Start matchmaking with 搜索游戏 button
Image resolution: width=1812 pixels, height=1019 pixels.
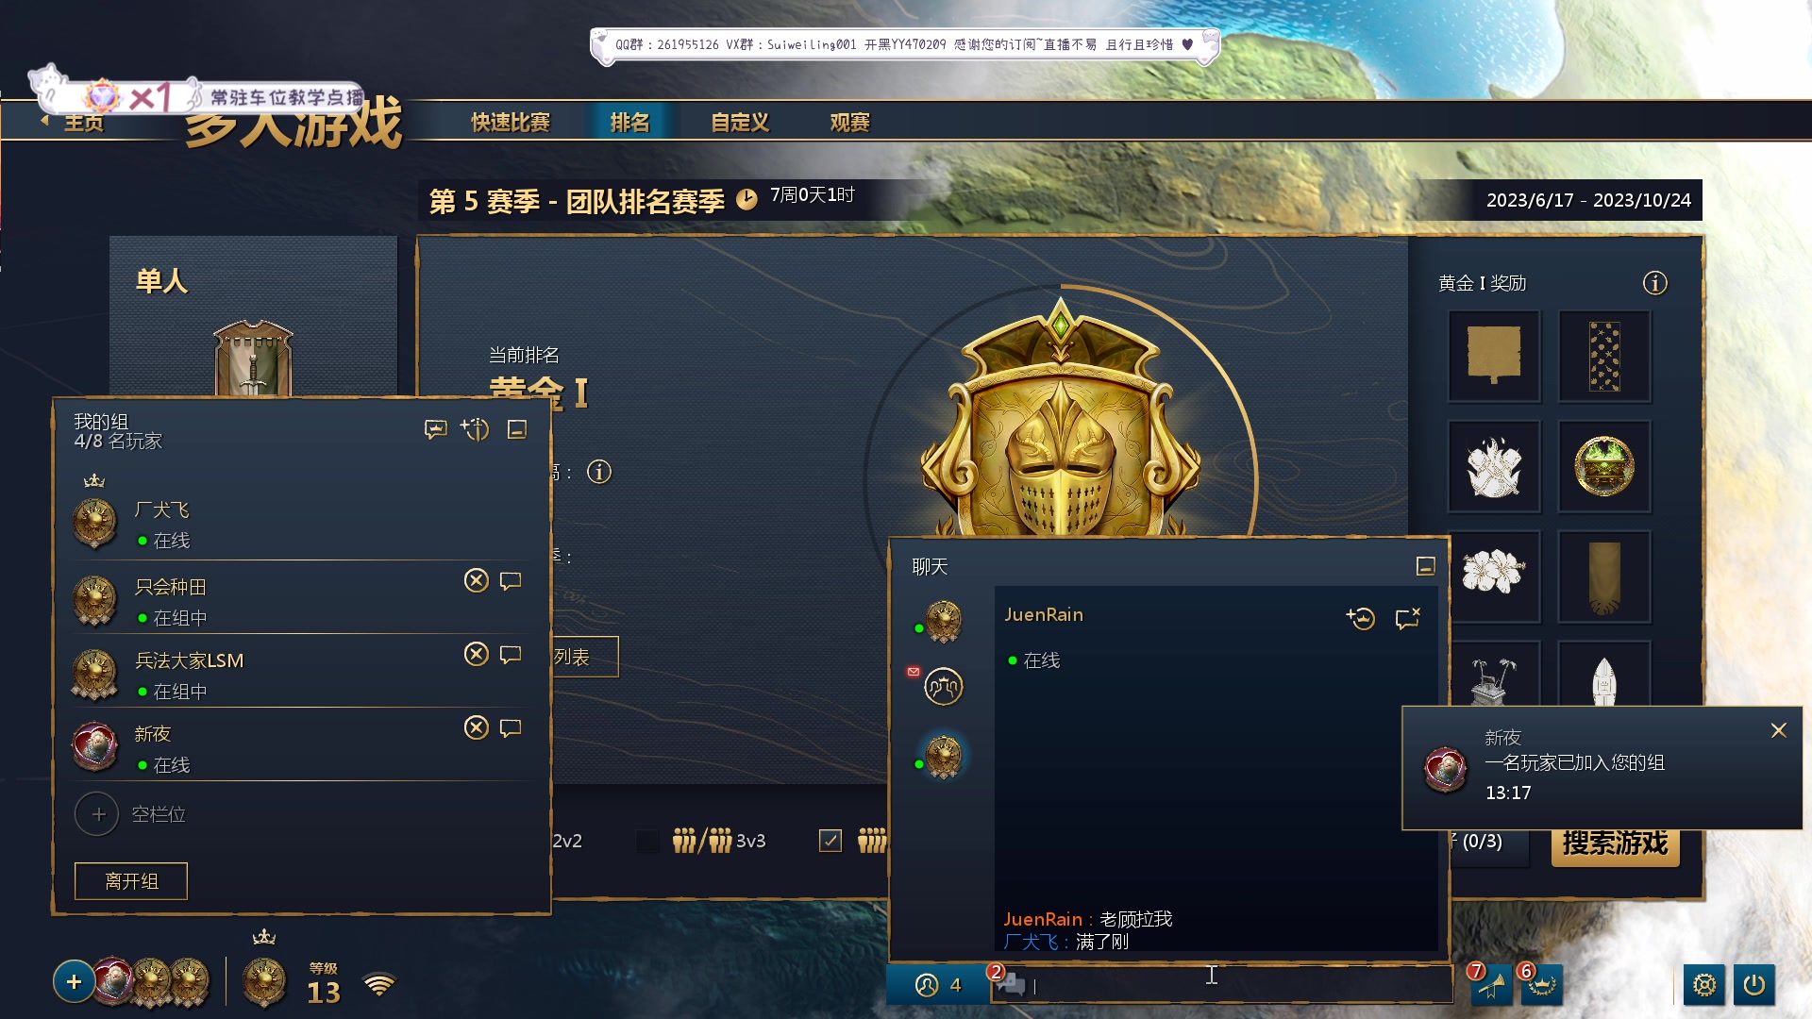click(x=1615, y=843)
